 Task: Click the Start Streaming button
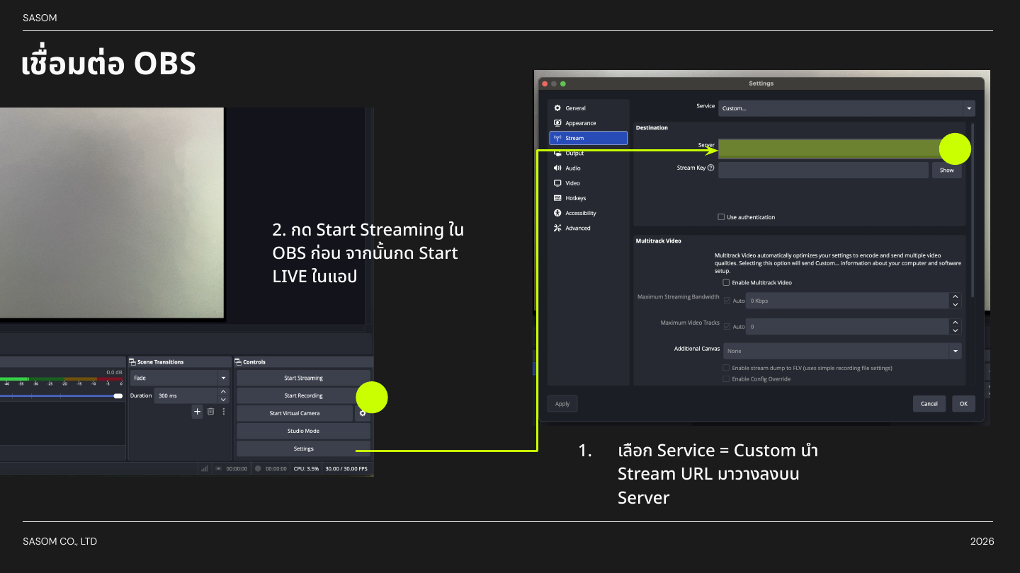303,378
